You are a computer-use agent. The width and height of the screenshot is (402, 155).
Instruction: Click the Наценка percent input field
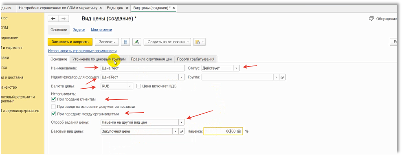tap(220, 131)
